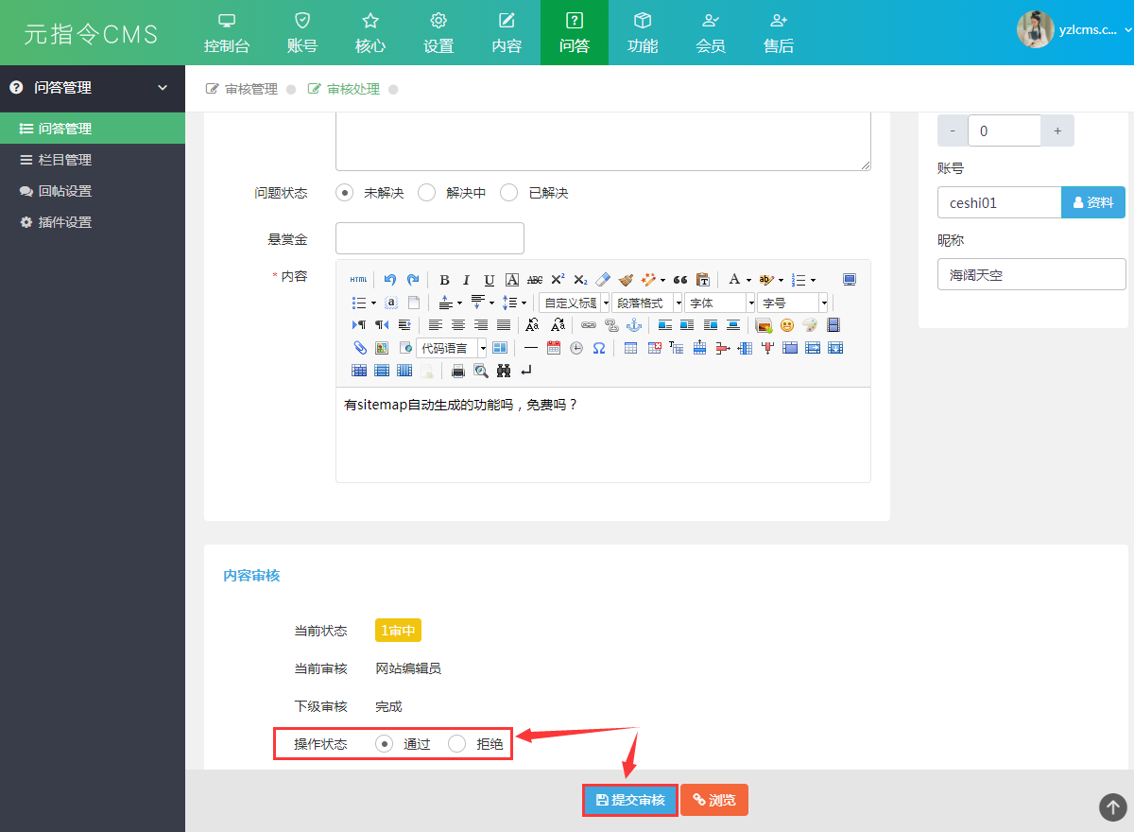Insert time with clock icon
Viewport: 1134px width, 832px height.
(576, 347)
